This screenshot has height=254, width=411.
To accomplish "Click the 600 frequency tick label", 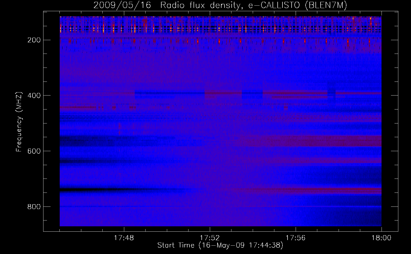I will click(34, 151).
